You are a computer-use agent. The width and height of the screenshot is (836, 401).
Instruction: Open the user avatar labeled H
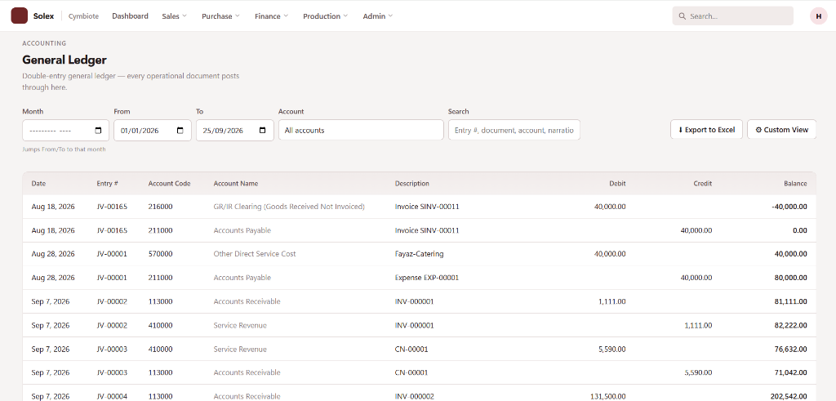click(818, 16)
